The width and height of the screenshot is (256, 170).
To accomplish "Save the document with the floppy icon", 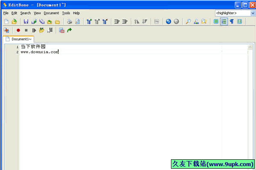I will pyautogui.click(x=26, y=21).
